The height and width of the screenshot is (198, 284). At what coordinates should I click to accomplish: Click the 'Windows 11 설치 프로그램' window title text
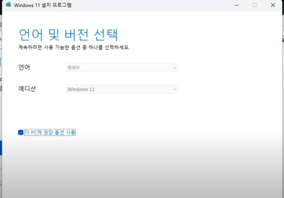(43, 5)
